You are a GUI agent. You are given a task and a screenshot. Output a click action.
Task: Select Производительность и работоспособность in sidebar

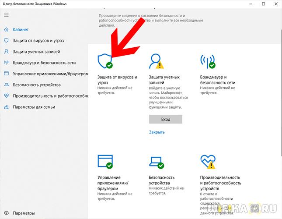tap(50, 96)
